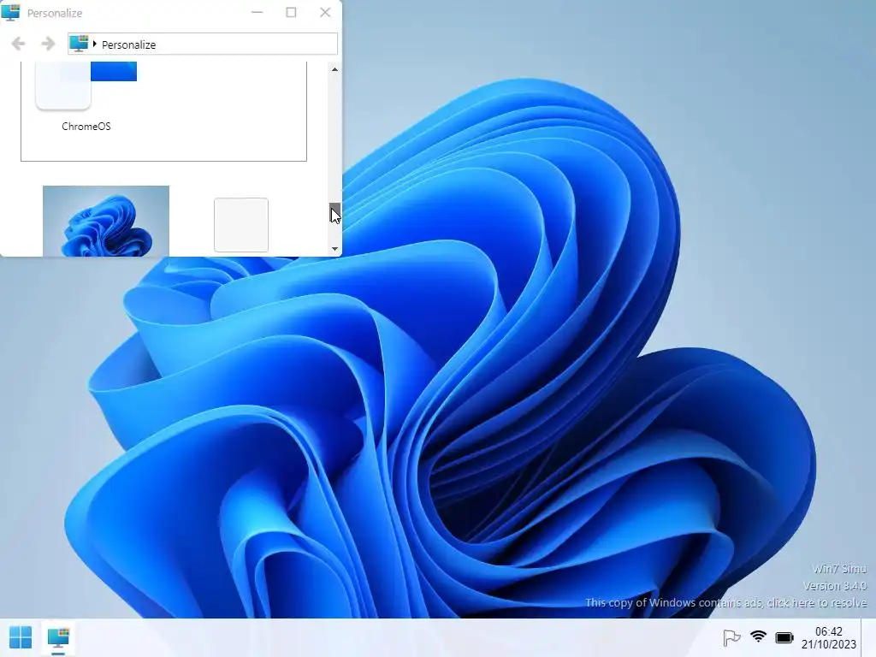
Task: Close the Personalize window
Action: (x=325, y=12)
